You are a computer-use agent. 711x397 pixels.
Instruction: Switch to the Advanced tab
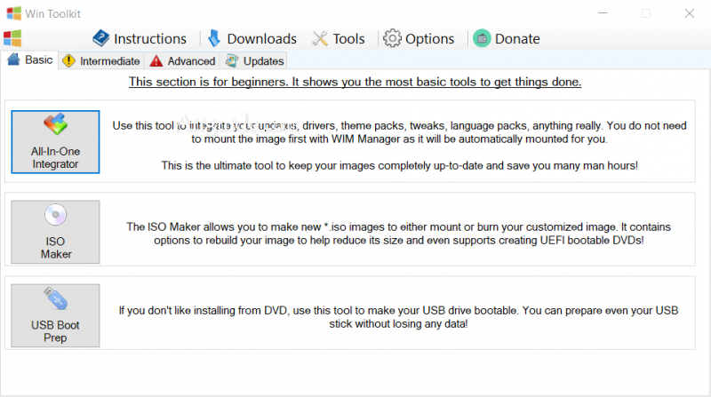(x=182, y=60)
